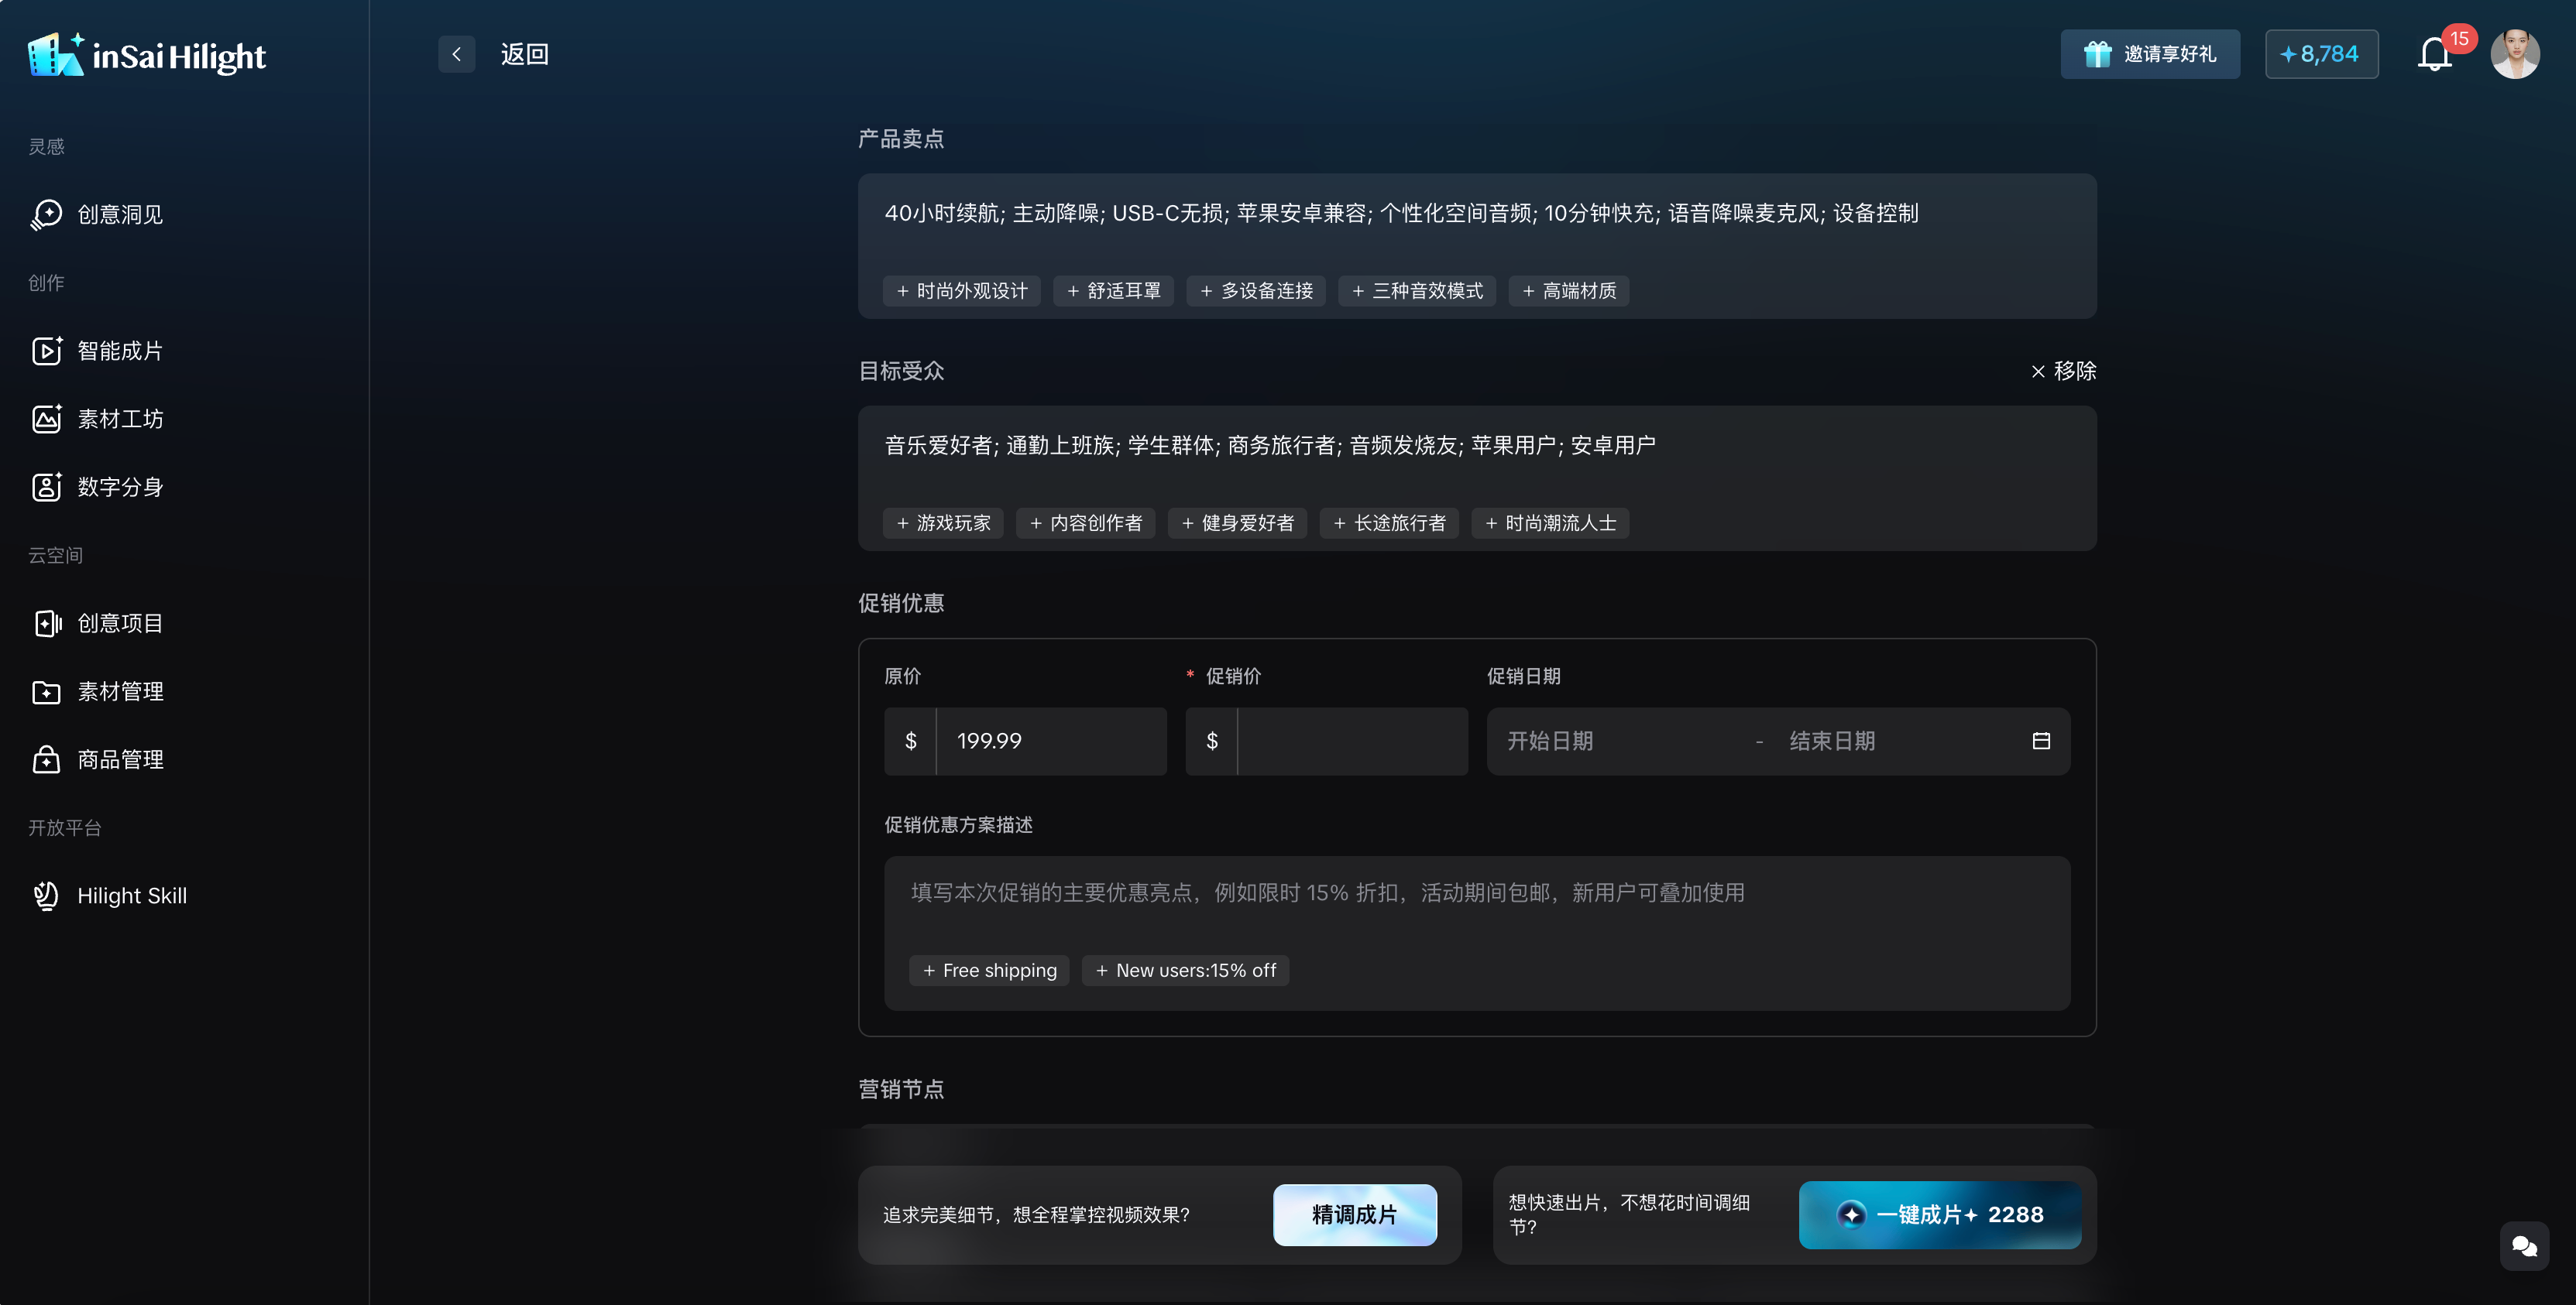Remove the 目标受众 section via 移除

pos(2064,371)
